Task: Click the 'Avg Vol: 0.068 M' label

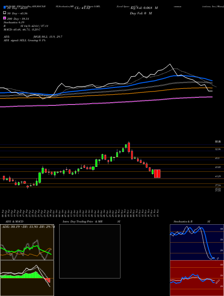Action: tap(144, 8)
